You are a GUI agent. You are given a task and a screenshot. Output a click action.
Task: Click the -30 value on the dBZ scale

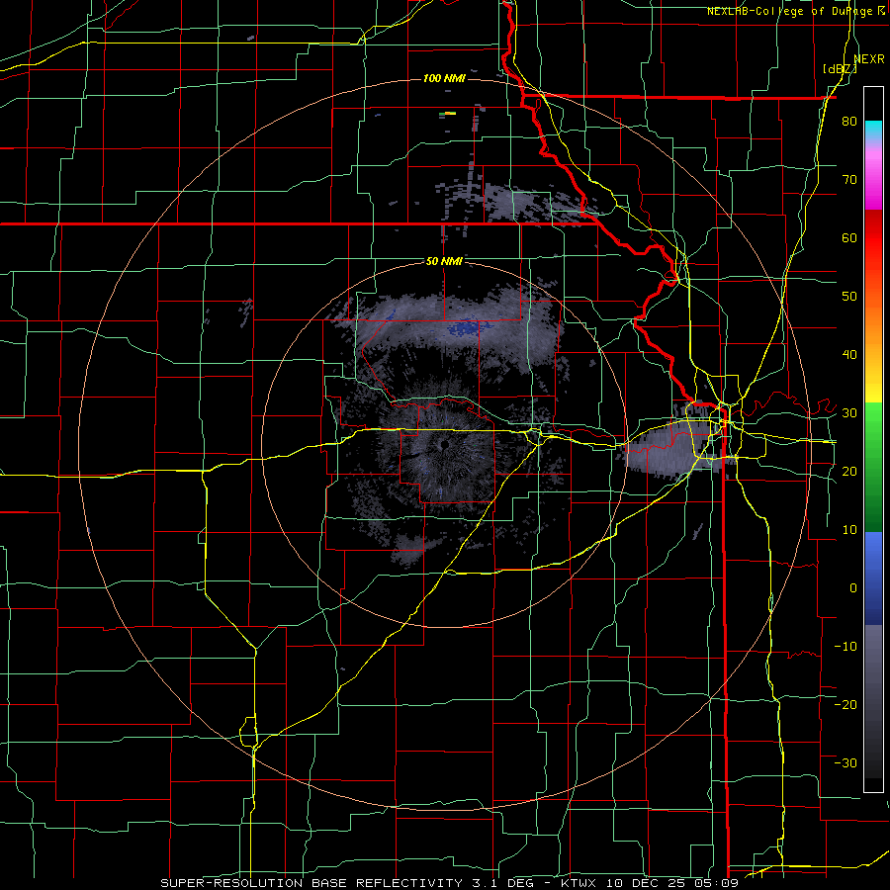point(845,762)
